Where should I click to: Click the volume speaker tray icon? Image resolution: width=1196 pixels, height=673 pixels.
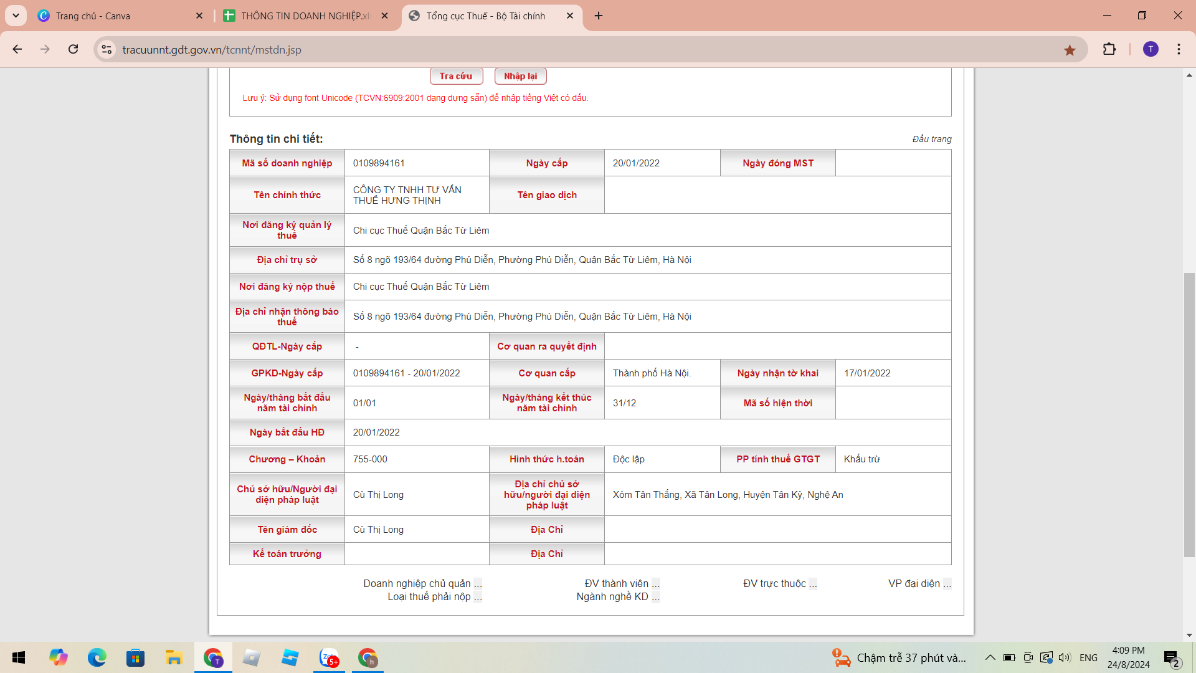pyautogui.click(x=1065, y=657)
